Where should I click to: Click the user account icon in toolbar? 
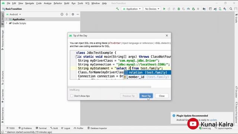[236, 9]
